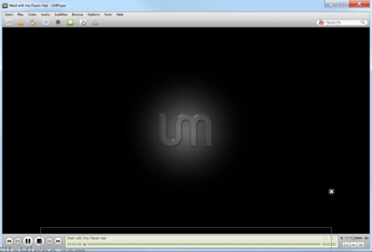Open a disc using the CD icon
Viewport: 372px width, 252px height.
click(x=33, y=22)
